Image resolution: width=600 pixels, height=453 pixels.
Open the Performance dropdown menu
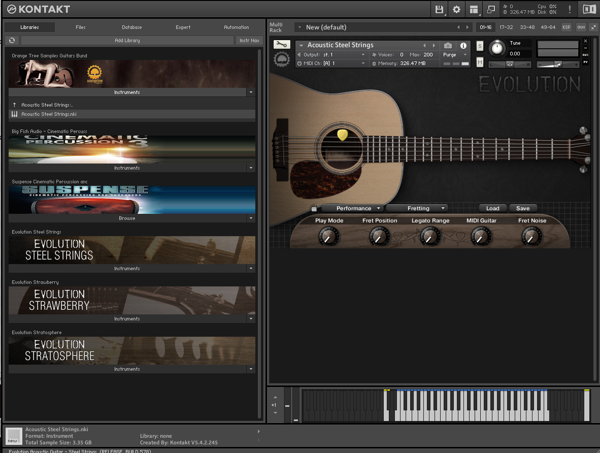point(352,208)
